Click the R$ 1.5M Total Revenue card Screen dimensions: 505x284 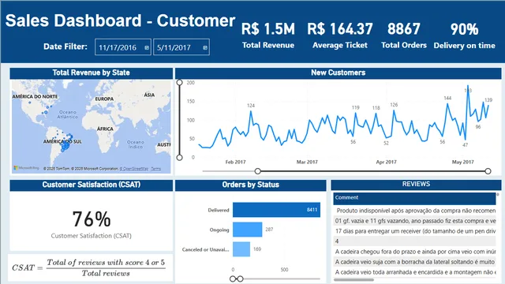pyautogui.click(x=268, y=35)
